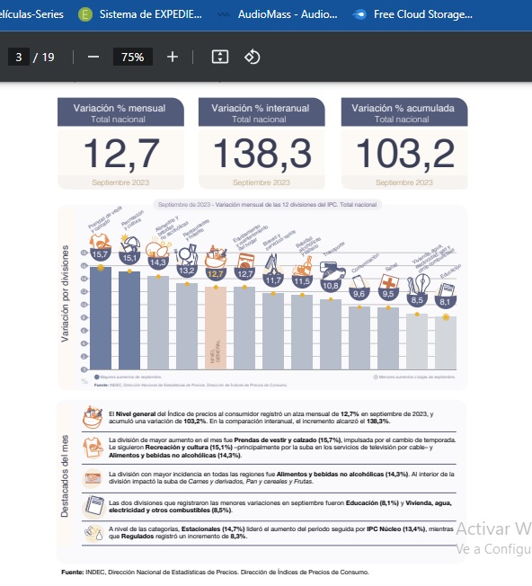The height and width of the screenshot is (586, 532).
Task: Open the Sistema de EXPEDIE... bookmark
Action: [151, 14]
